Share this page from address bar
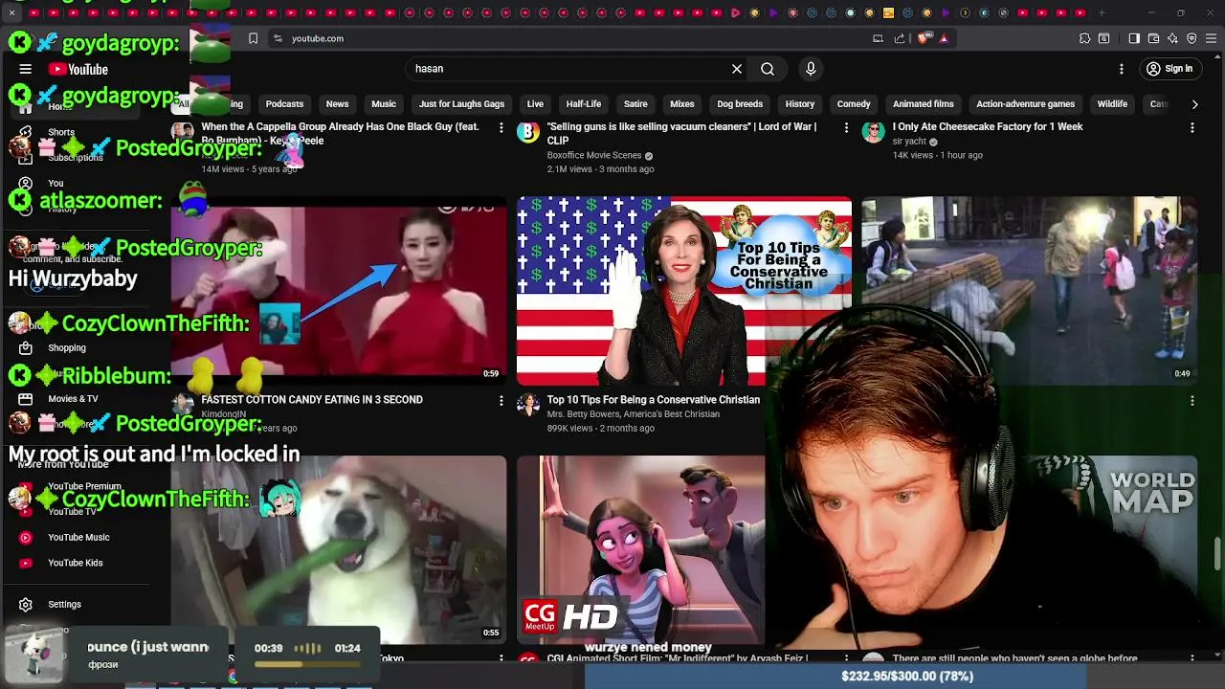This screenshot has width=1225, height=689. tap(900, 38)
